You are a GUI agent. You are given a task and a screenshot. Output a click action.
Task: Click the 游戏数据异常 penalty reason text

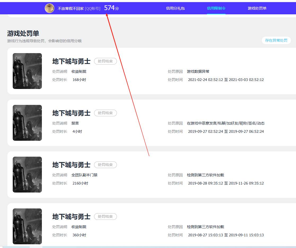pyautogui.click(x=198, y=71)
